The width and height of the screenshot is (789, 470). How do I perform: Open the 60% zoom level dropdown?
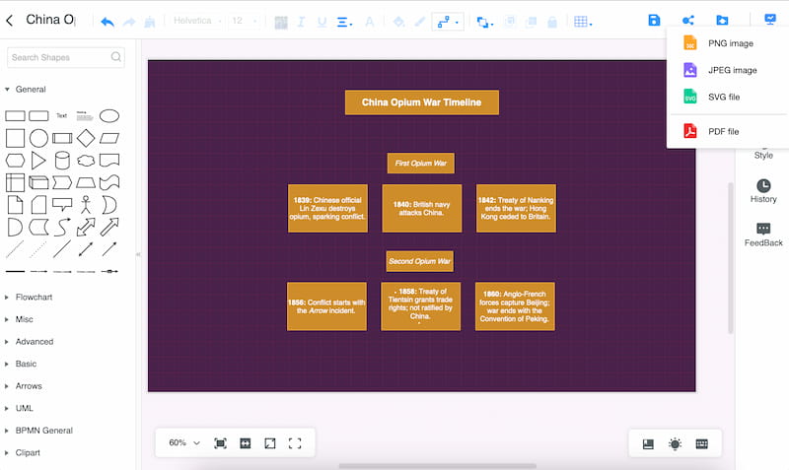[x=184, y=442]
